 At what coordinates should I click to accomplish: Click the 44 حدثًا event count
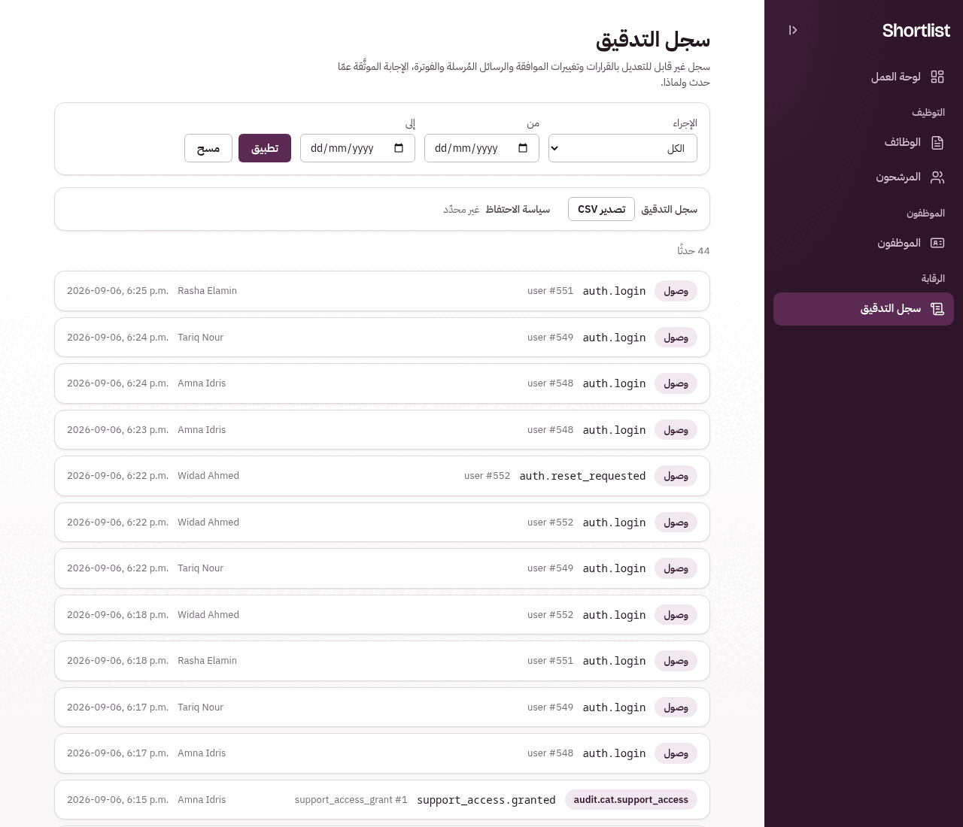tap(694, 250)
